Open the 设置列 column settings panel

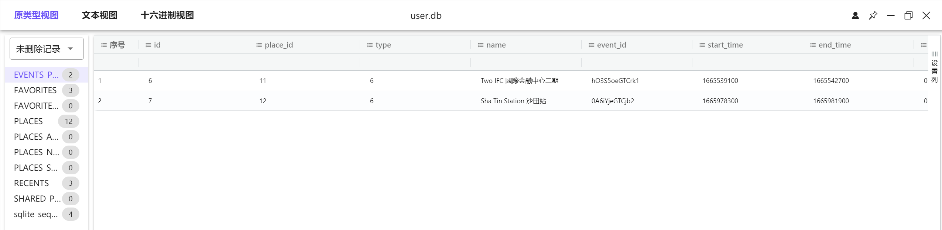[x=934, y=68]
